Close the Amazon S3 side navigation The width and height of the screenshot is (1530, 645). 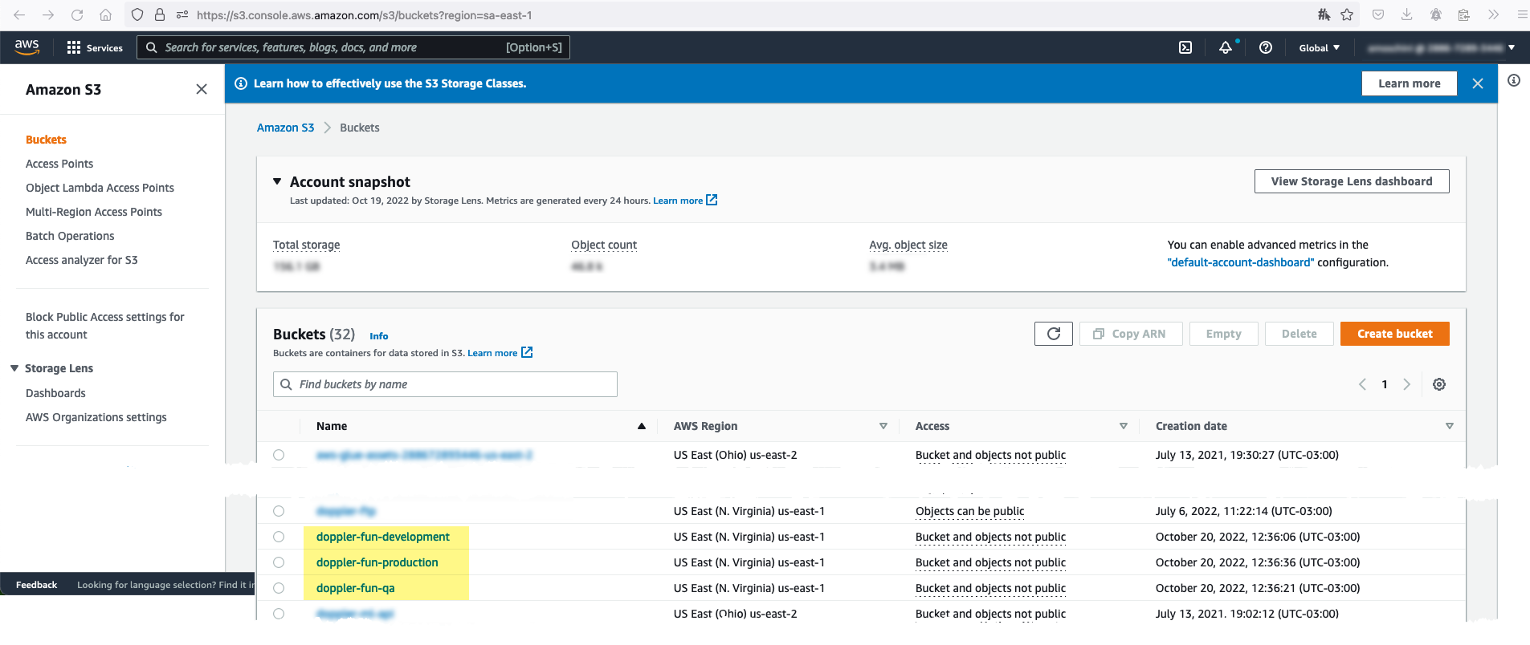pyautogui.click(x=202, y=89)
